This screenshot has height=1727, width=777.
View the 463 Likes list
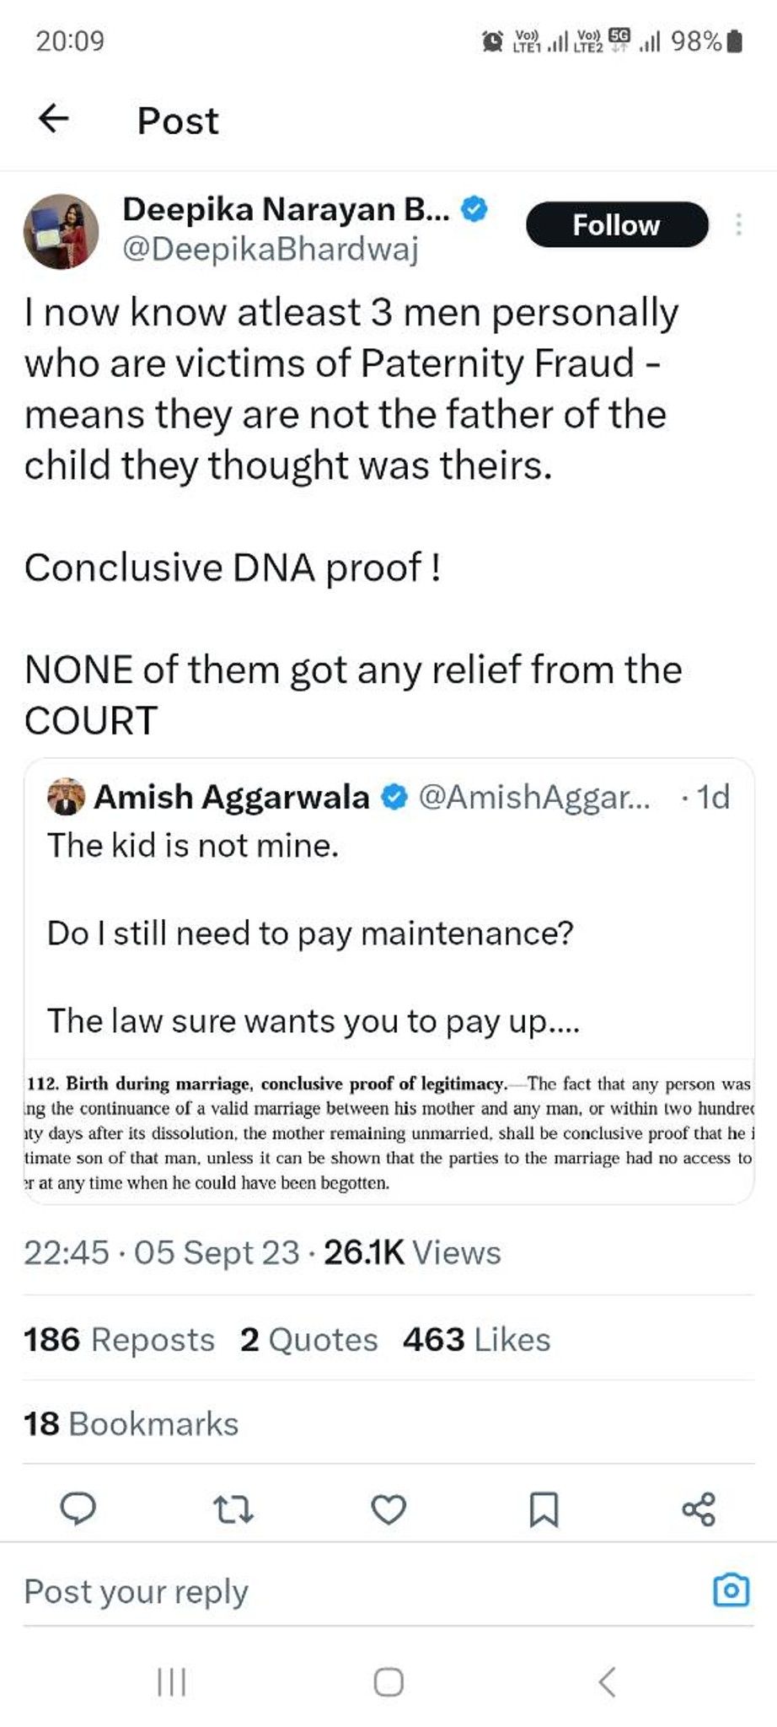pos(476,1339)
